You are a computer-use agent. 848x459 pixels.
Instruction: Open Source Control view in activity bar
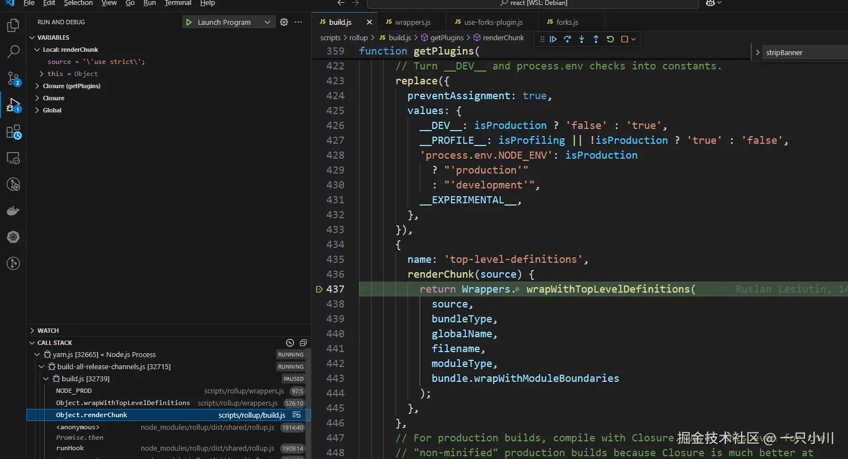point(13,78)
